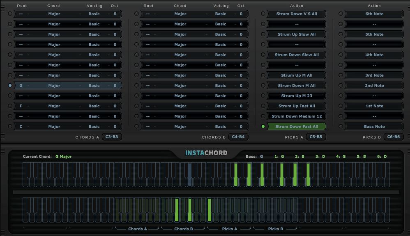Click the Picks B key range C6-B6

(394, 137)
